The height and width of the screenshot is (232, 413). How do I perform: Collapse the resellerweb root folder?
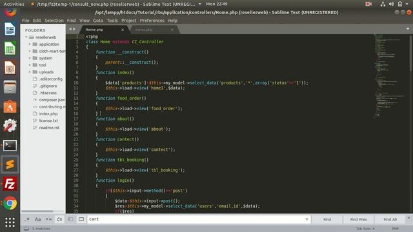pos(26,37)
